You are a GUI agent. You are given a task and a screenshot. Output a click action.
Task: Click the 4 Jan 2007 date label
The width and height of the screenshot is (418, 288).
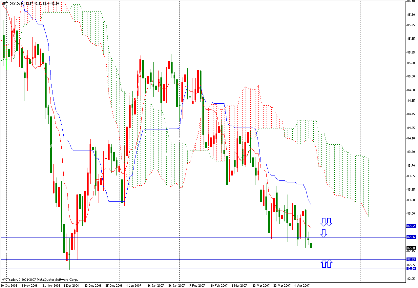coord(135,285)
